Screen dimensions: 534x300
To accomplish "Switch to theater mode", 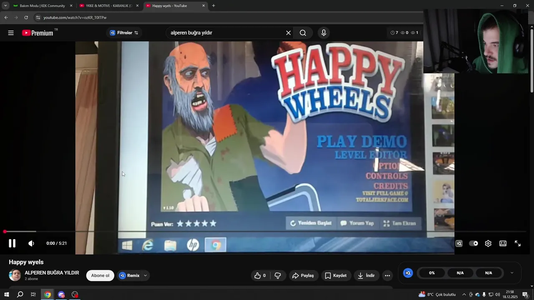I will tap(503, 243).
